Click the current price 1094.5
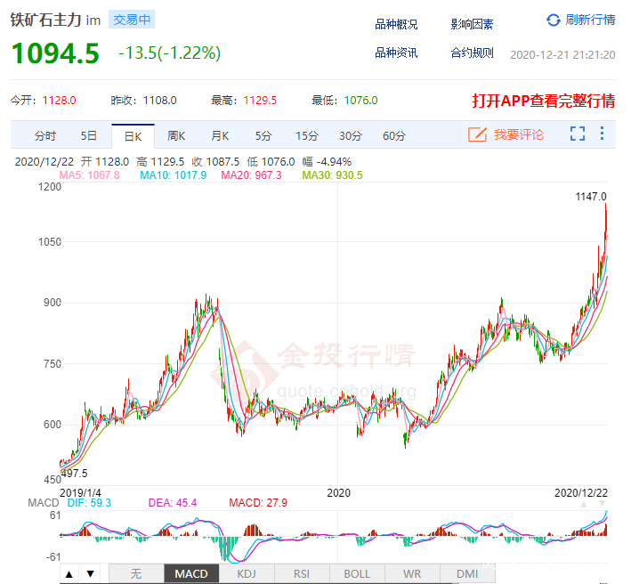The width and height of the screenshot is (631, 584). click(x=55, y=53)
